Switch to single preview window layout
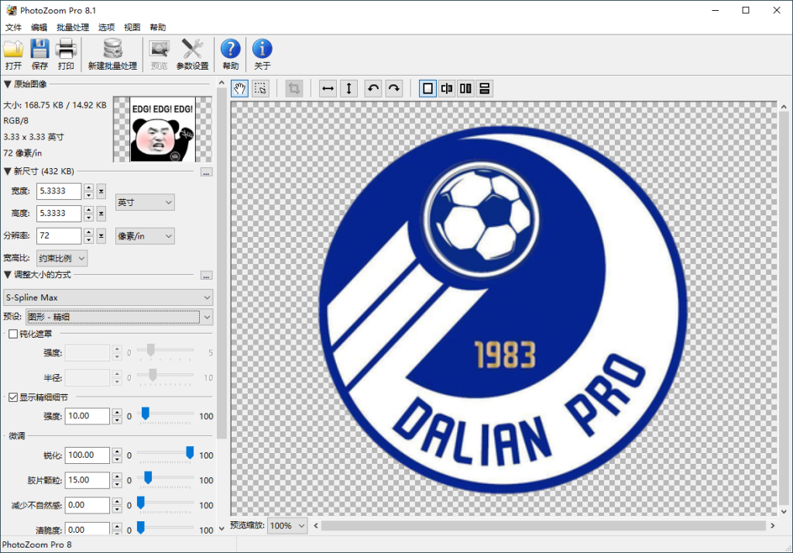The image size is (793, 553). 427,88
